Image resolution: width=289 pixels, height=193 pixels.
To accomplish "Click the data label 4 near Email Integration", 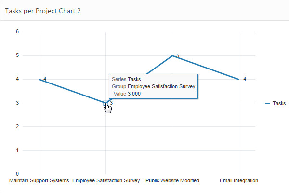I will (x=245, y=79).
